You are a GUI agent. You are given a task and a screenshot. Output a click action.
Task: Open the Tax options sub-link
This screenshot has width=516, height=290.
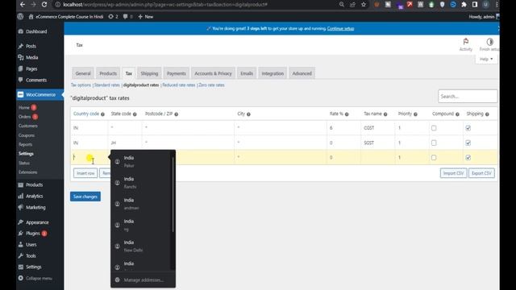pos(81,85)
